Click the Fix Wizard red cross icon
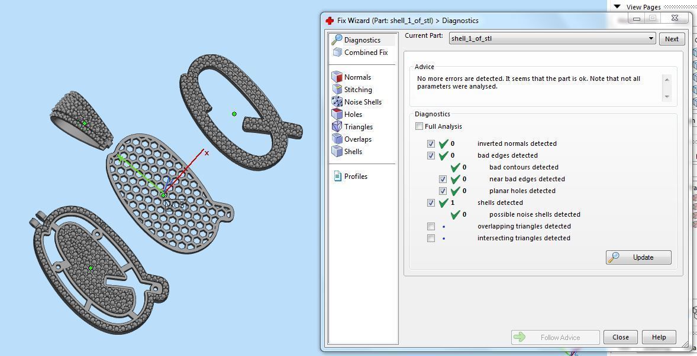 330,21
